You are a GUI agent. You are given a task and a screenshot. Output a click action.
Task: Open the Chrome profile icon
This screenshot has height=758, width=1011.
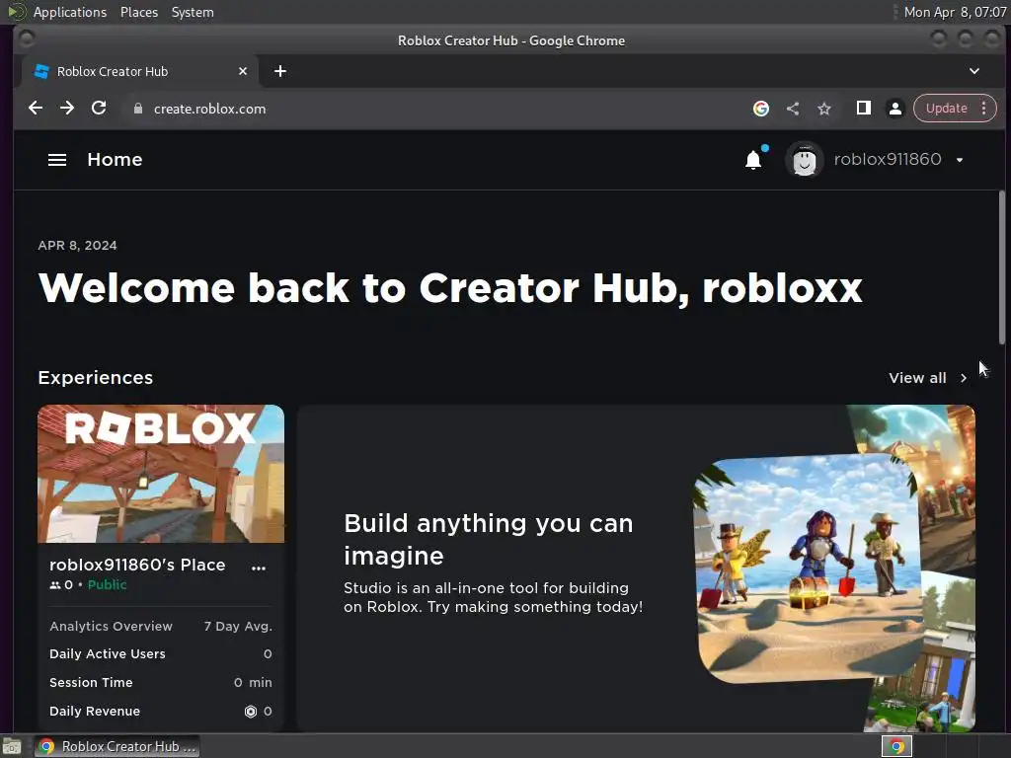click(x=894, y=109)
